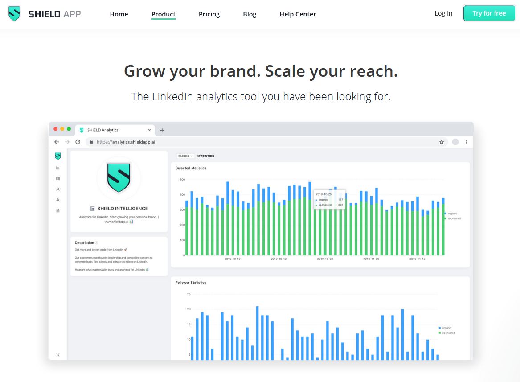Visit the Help Center
Screen dimensions: 520x382
pos(298,14)
